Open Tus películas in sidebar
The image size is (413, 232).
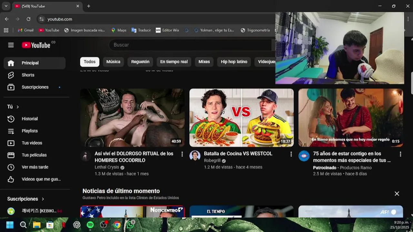[35, 155]
